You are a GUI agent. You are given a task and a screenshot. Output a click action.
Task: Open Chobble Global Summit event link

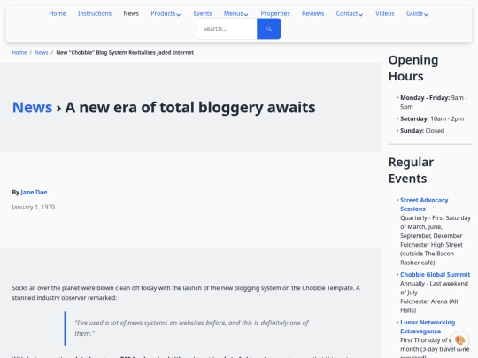[435, 274]
